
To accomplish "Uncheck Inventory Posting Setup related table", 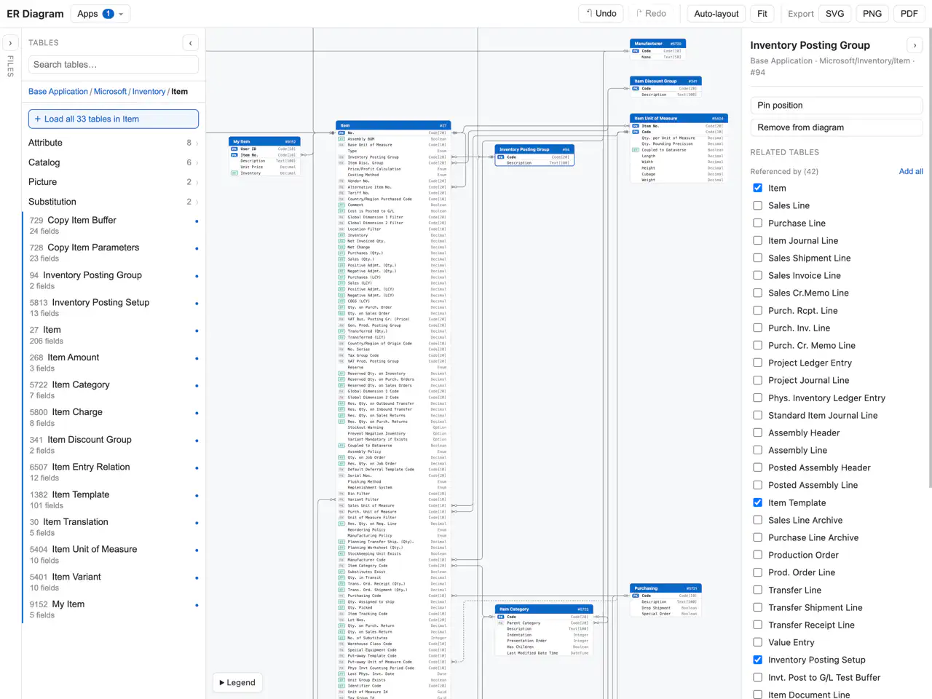I will tap(757, 660).
